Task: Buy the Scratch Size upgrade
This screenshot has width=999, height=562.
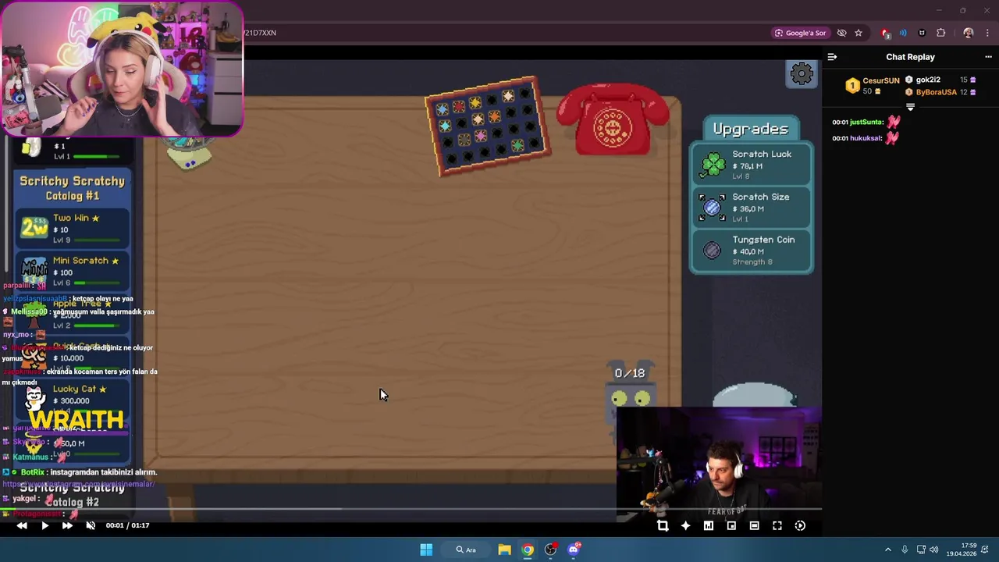Action: pyautogui.click(x=752, y=207)
